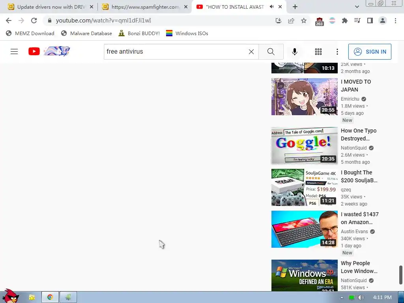Open the Extensions puzzle-piece menu

344,21
